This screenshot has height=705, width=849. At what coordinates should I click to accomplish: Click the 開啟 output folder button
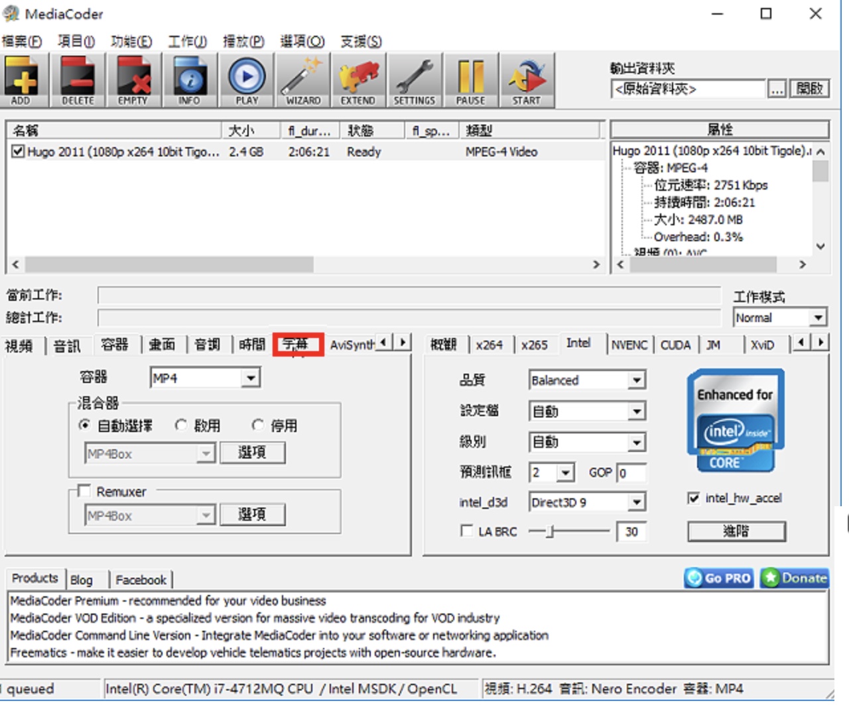coord(810,88)
